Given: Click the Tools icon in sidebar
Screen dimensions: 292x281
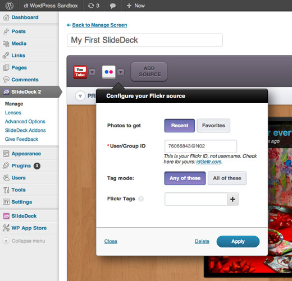Looking at the screenshot, I should [6, 190].
